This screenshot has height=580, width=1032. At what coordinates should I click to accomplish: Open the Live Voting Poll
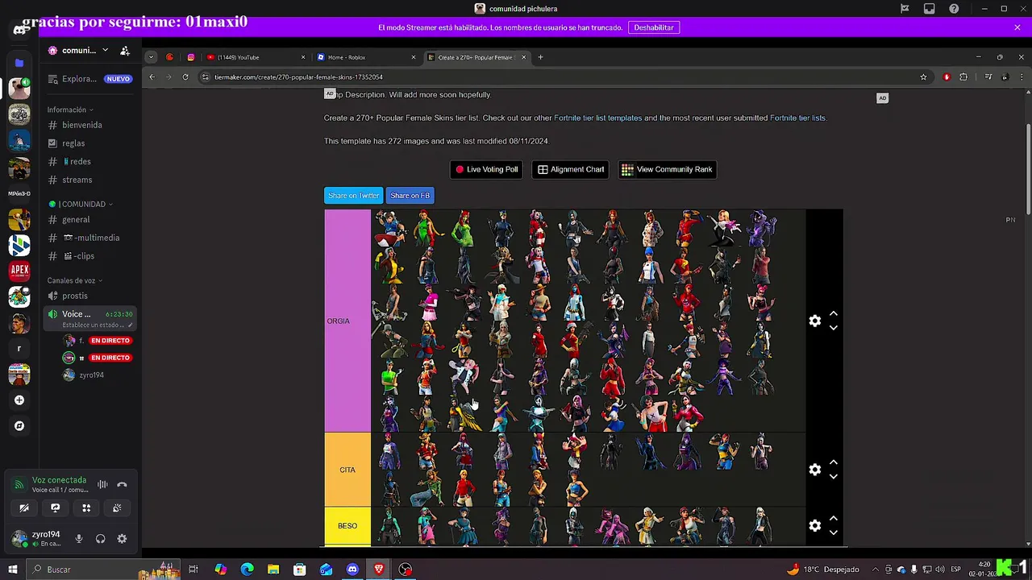(x=487, y=169)
